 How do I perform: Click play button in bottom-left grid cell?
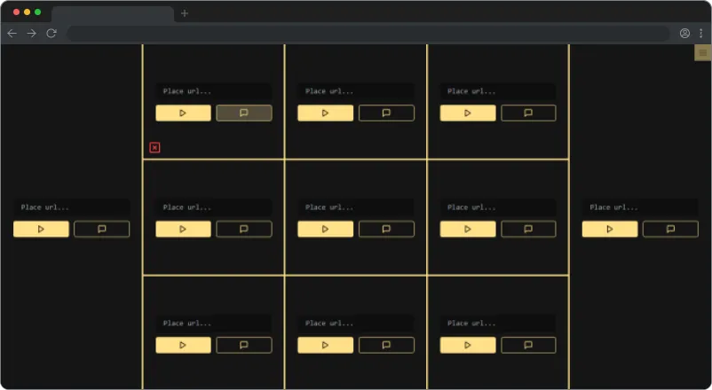pyautogui.click(x=183, y=345)
